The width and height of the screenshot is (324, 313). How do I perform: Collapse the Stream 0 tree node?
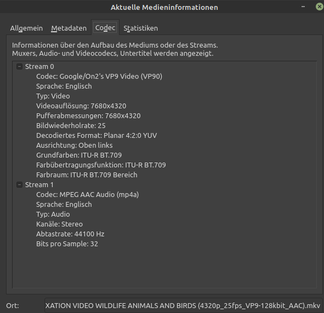(x=19, y=67)
